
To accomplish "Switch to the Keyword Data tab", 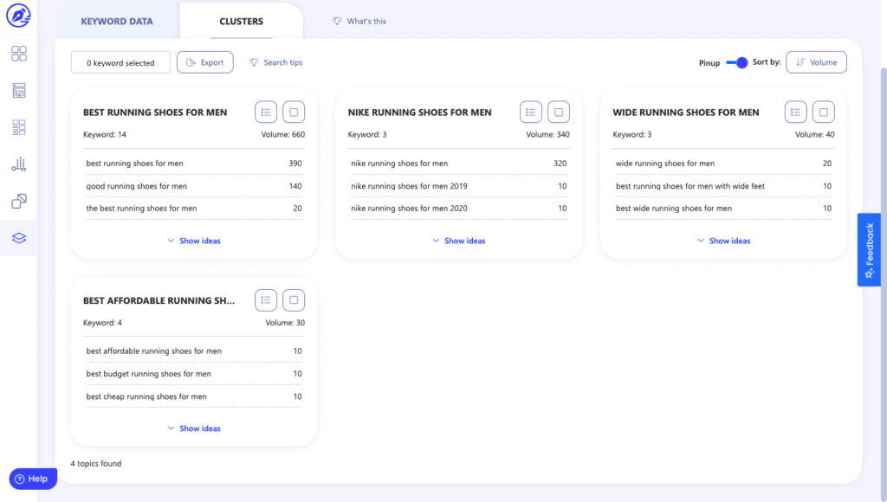I will pos(117,21).
